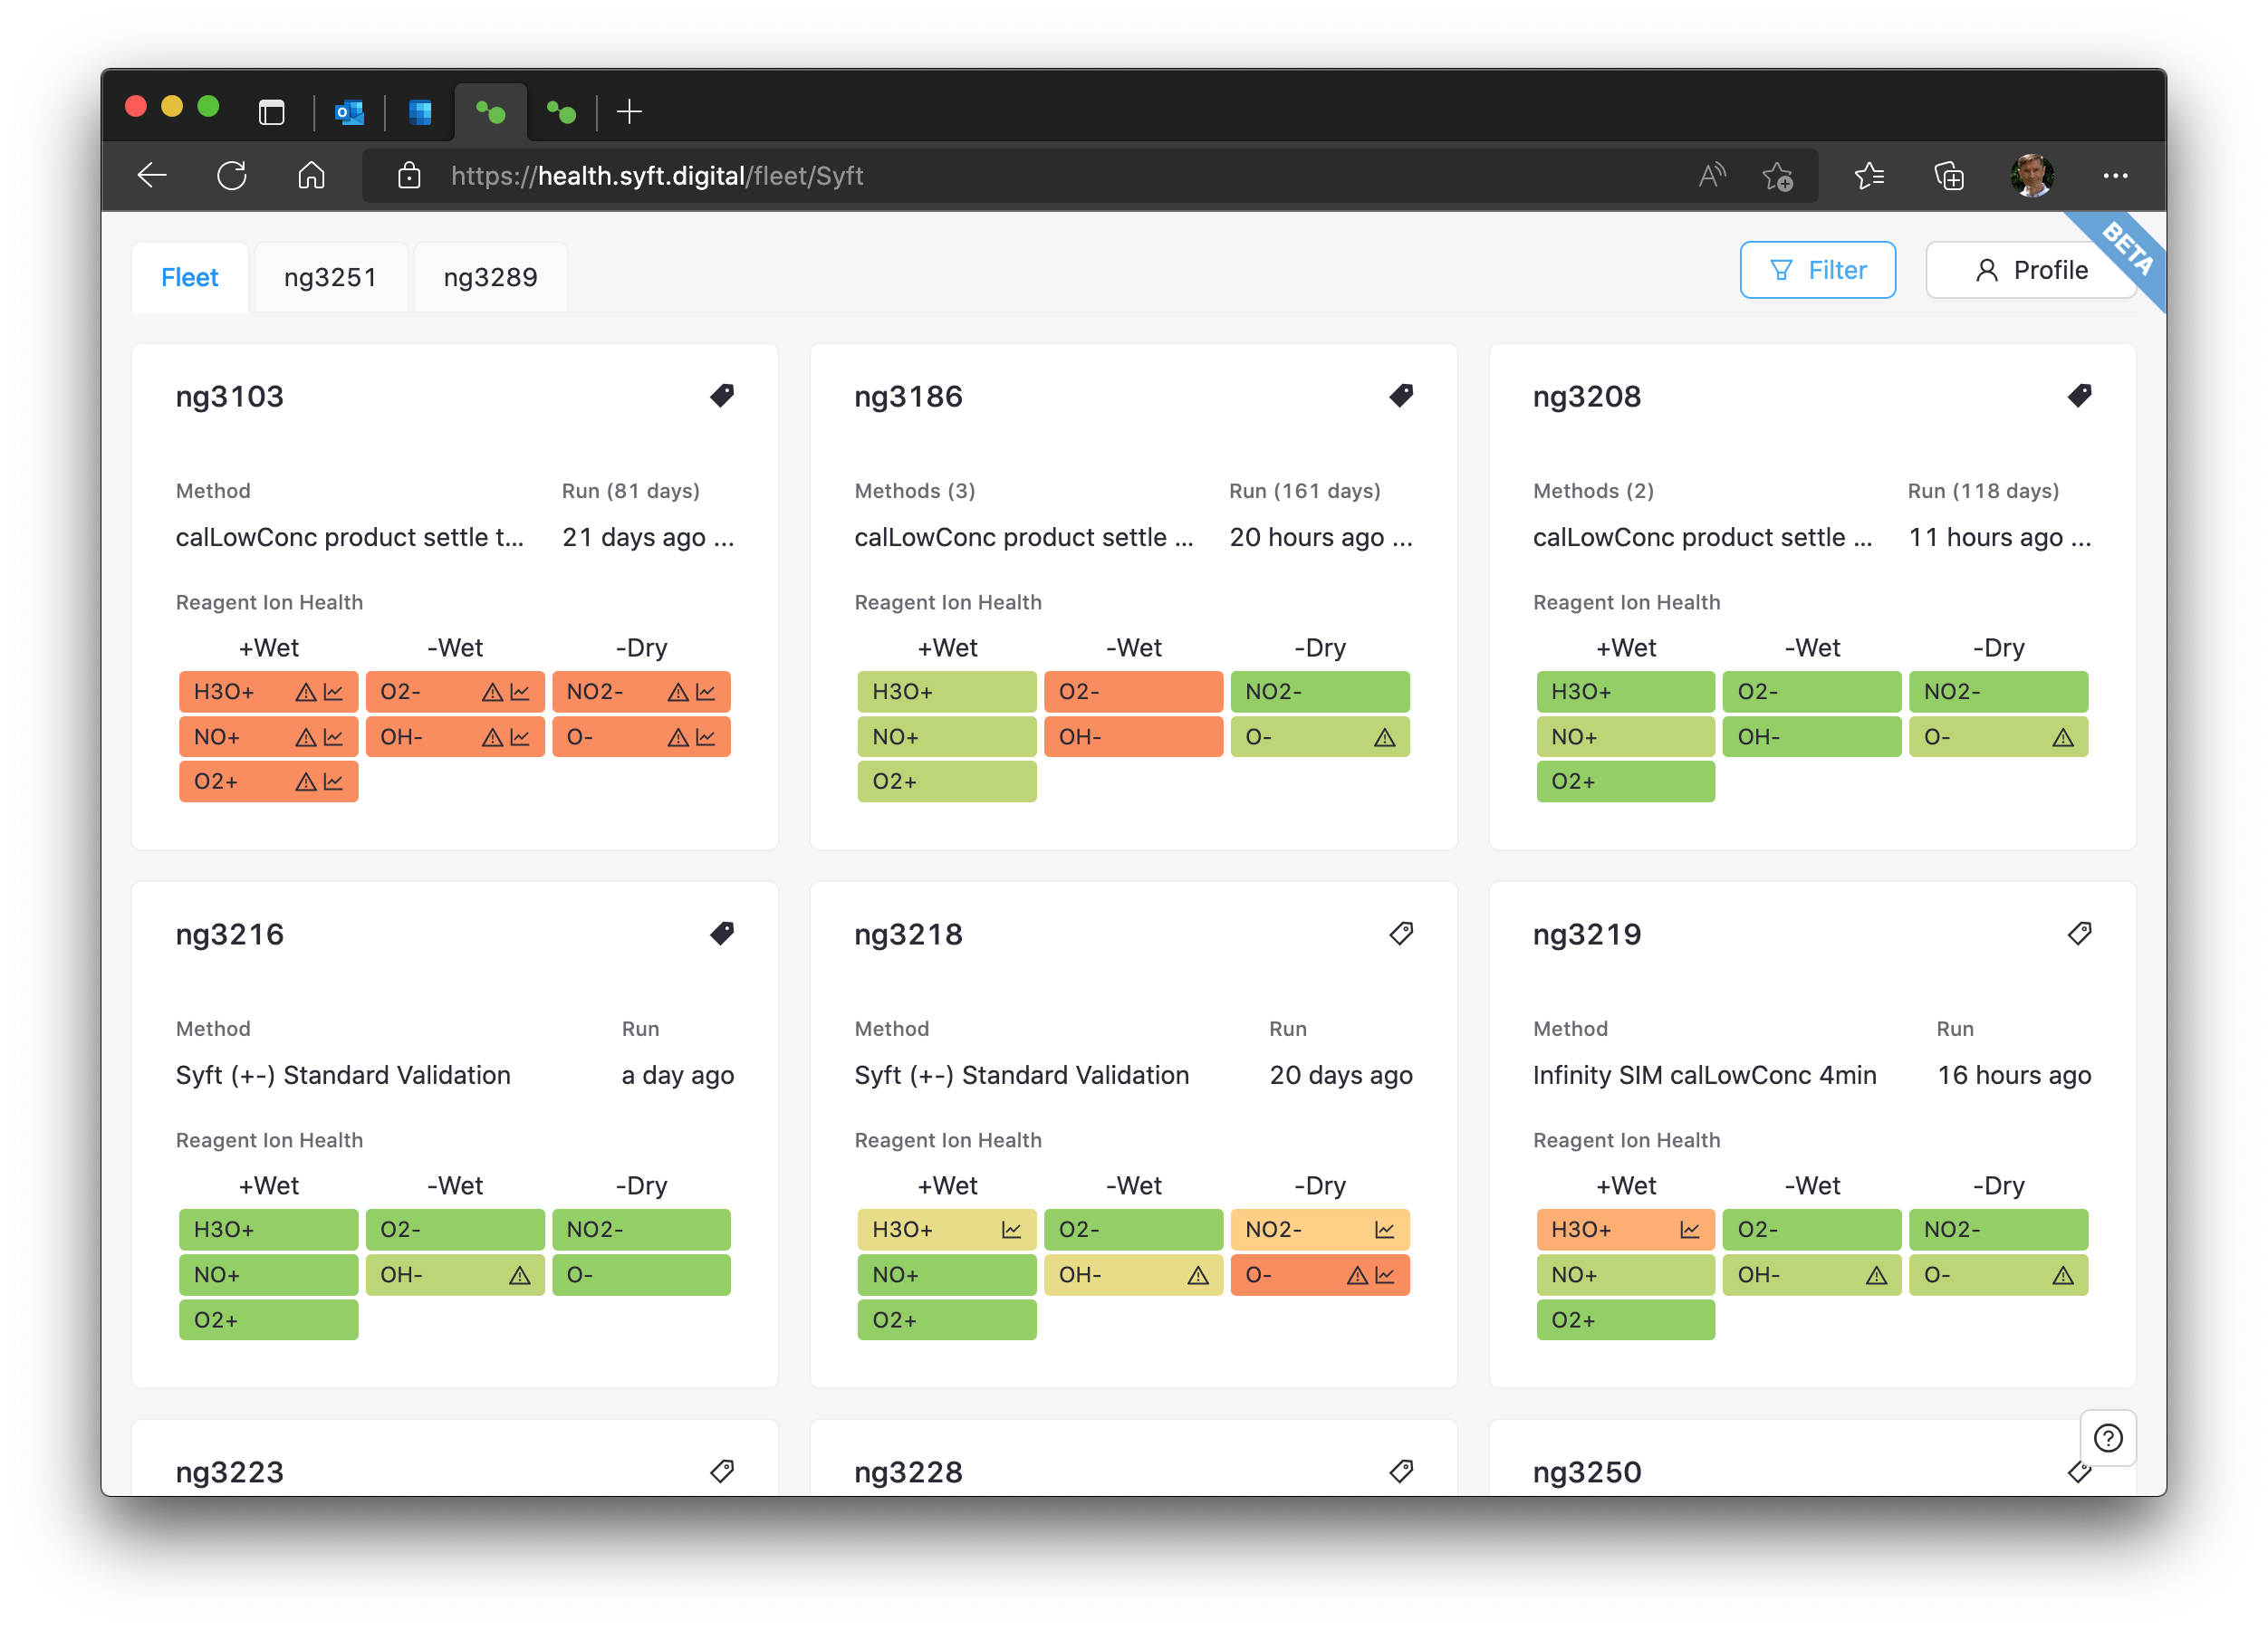The height and width of the screenshot is (1630, 2268).
Task: Open the Profile menu
Action: pyautogui.click(x=2030, y=270)
